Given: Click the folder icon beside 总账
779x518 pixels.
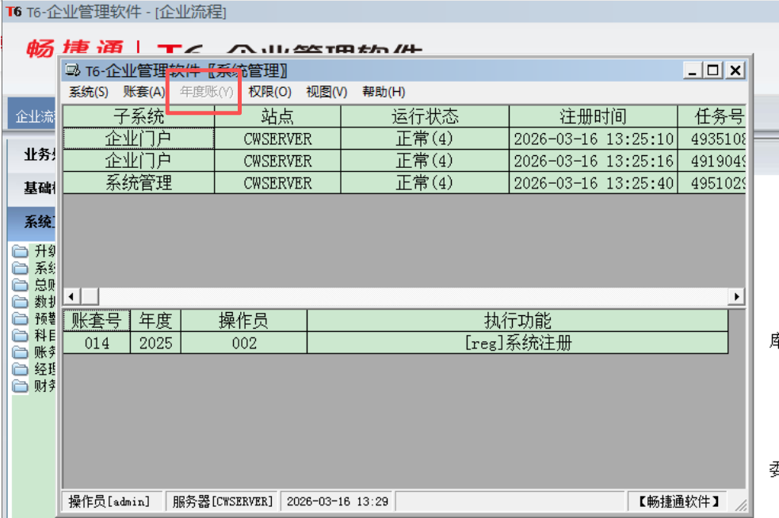Looking at the screenshot, I should click(21, 285).
